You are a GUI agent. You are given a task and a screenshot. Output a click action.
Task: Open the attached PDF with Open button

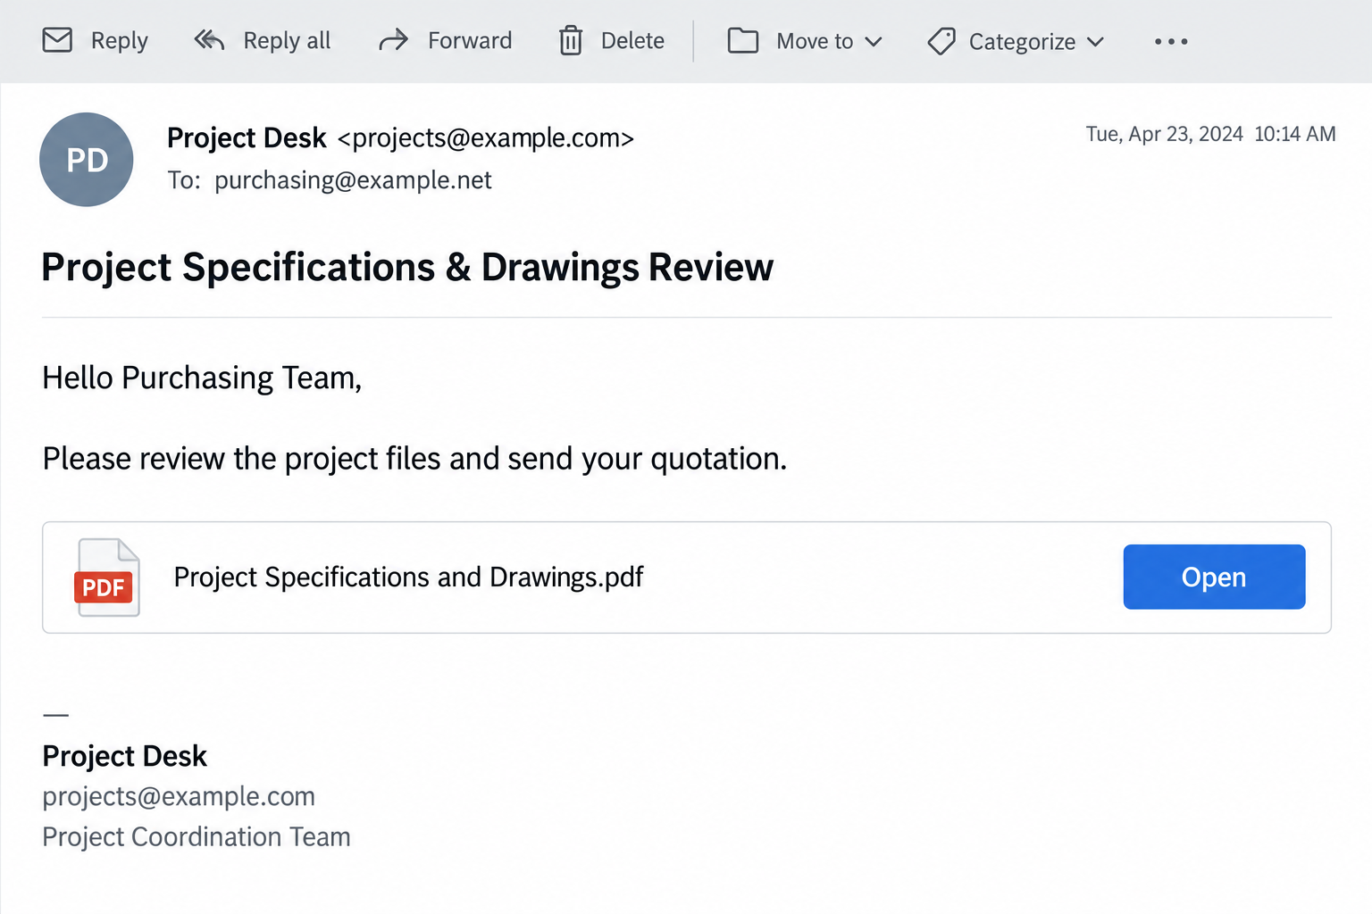[x=1214, y=577]
